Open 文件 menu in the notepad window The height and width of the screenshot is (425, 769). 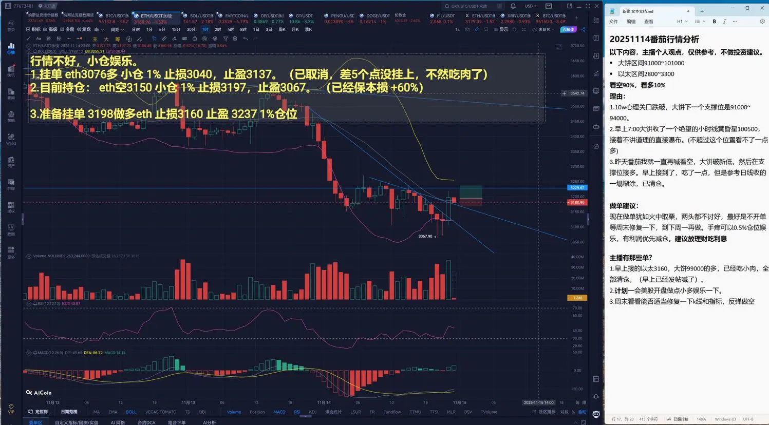coord(613,22)
